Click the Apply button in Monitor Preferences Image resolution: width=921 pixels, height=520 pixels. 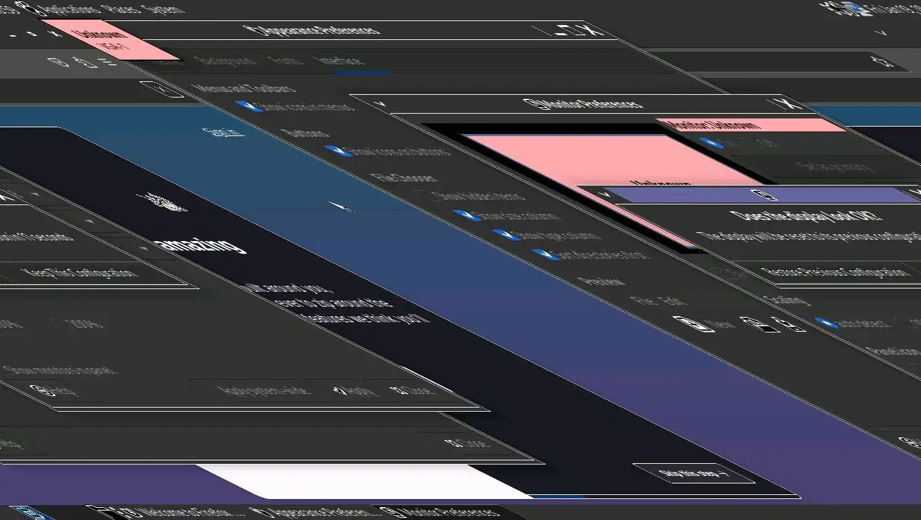(x=353, y=391)
